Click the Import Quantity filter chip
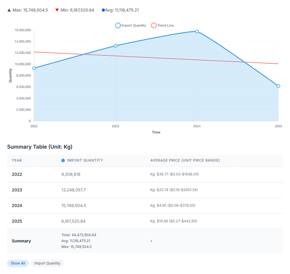This screenshot has width=290, height=274. 47,263
